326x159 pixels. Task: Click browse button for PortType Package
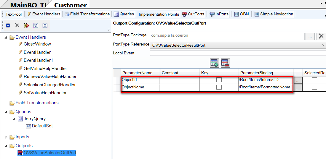pos(310,36)
